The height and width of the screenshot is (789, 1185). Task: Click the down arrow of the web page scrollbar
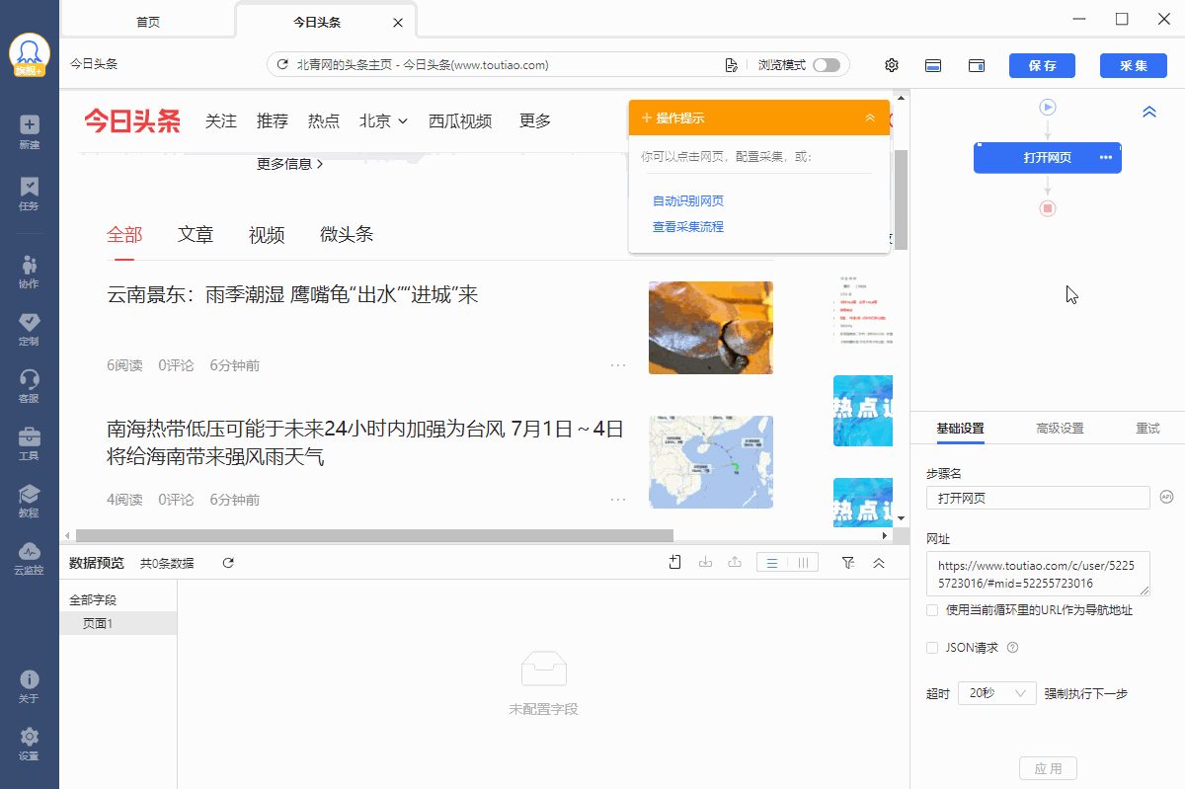tap(901, 517)
